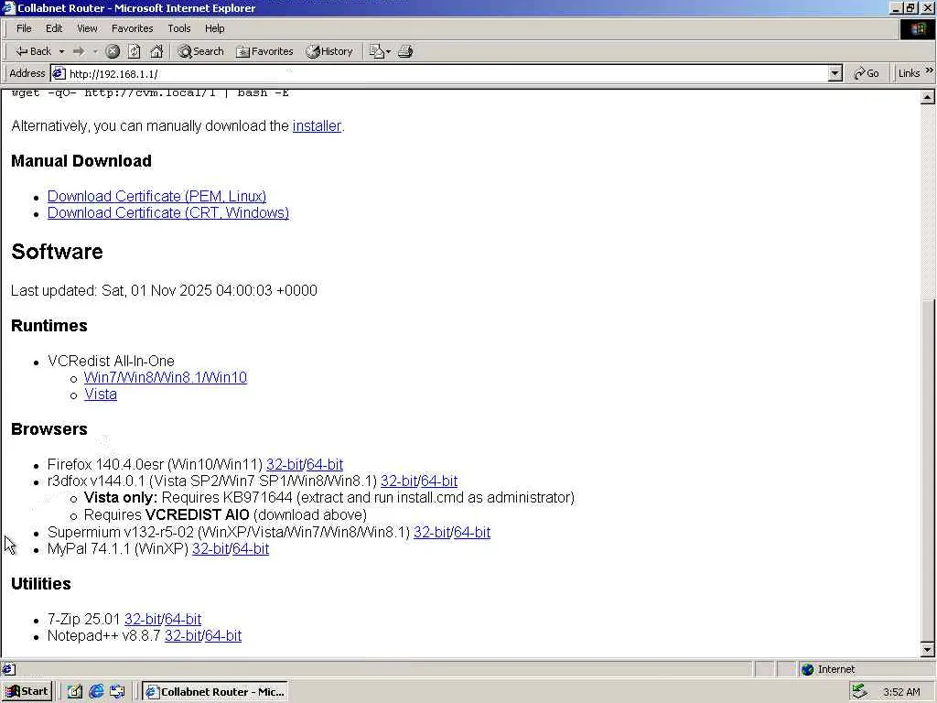The height and width of the screenshot is (703, 937).
Task: Open the VCRedist Vista link
Action: coord(101,395)
